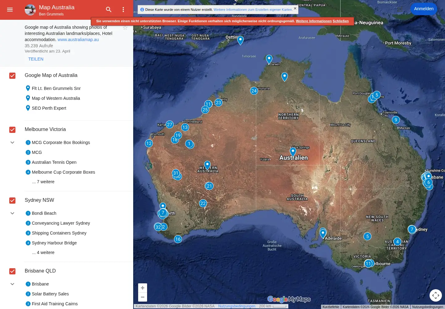445x309 pixels.
Task: Open the www.australiamap.au link
Action: [x=78, y=40]
